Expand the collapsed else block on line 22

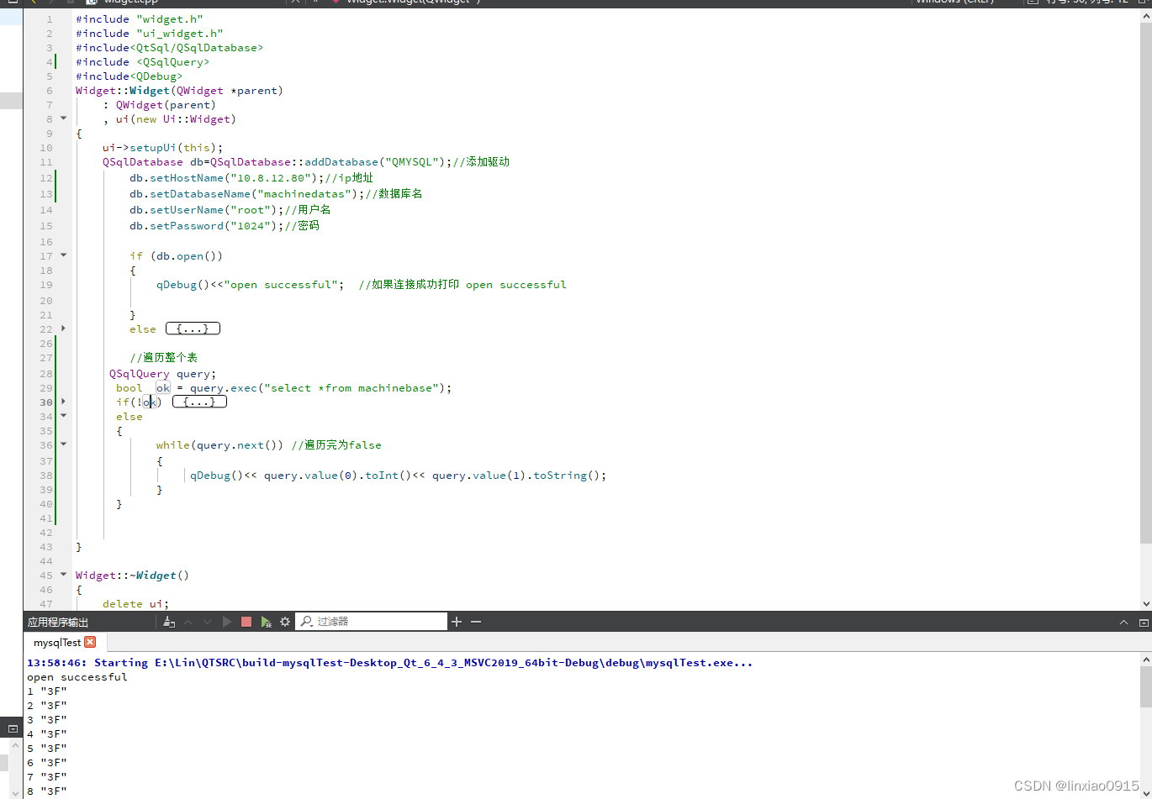[x=193, y=329]
